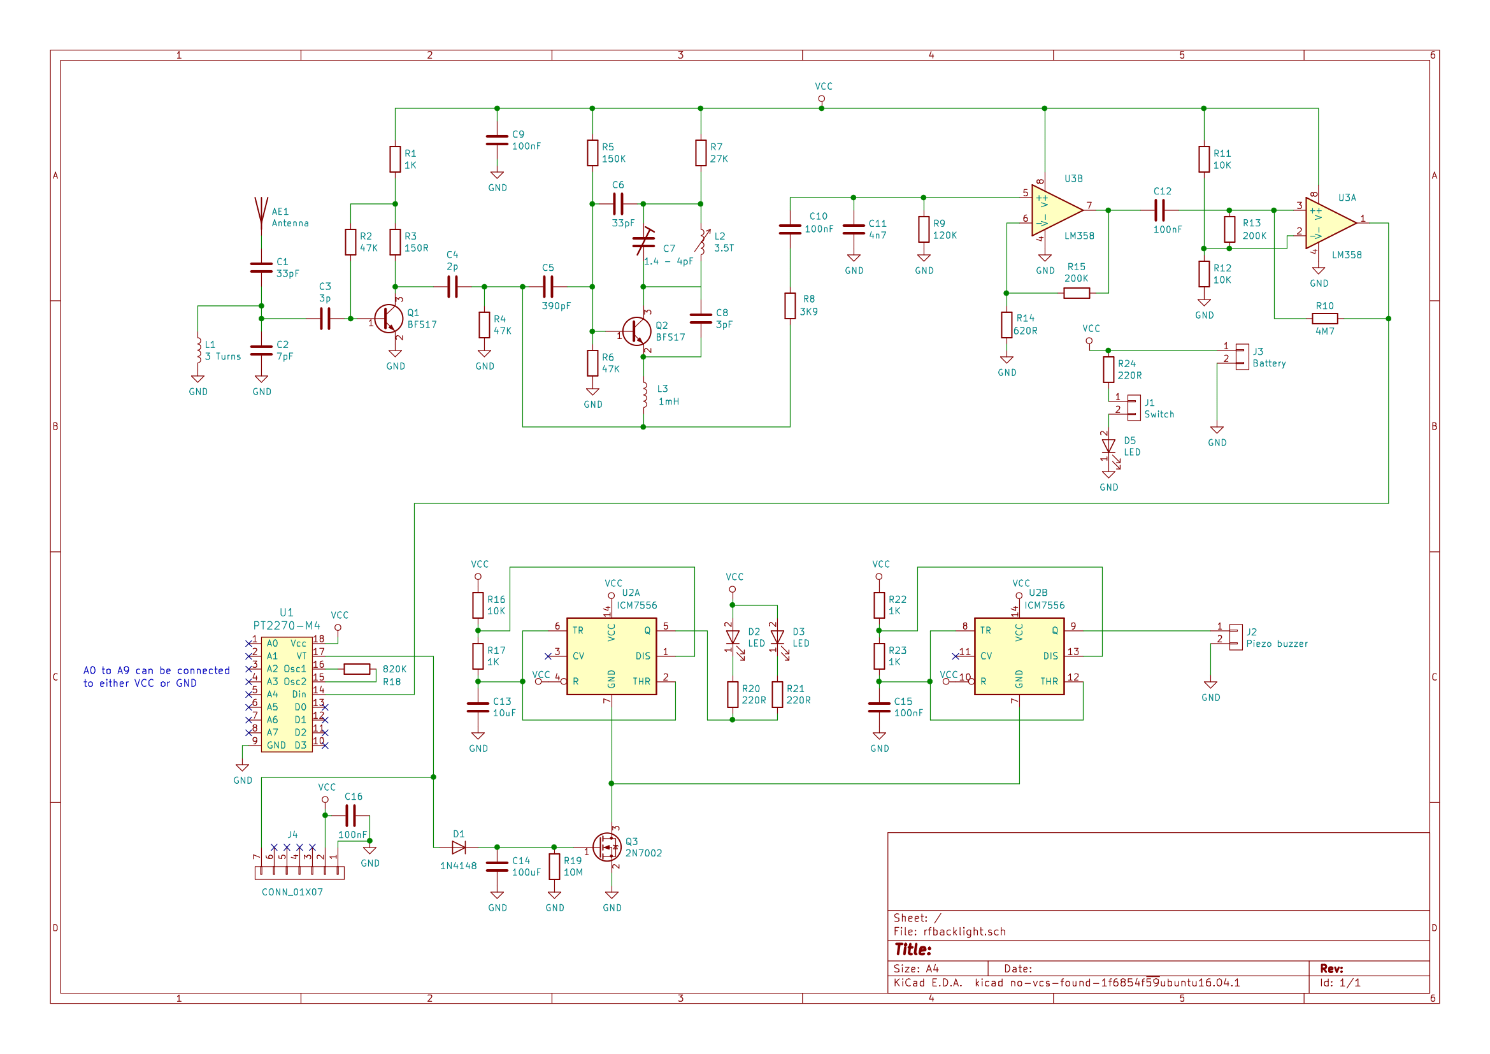Click the U2B ICM7556 timer block
The width and height of the screenshot is (1490, 1054).
click(1019, 656)
